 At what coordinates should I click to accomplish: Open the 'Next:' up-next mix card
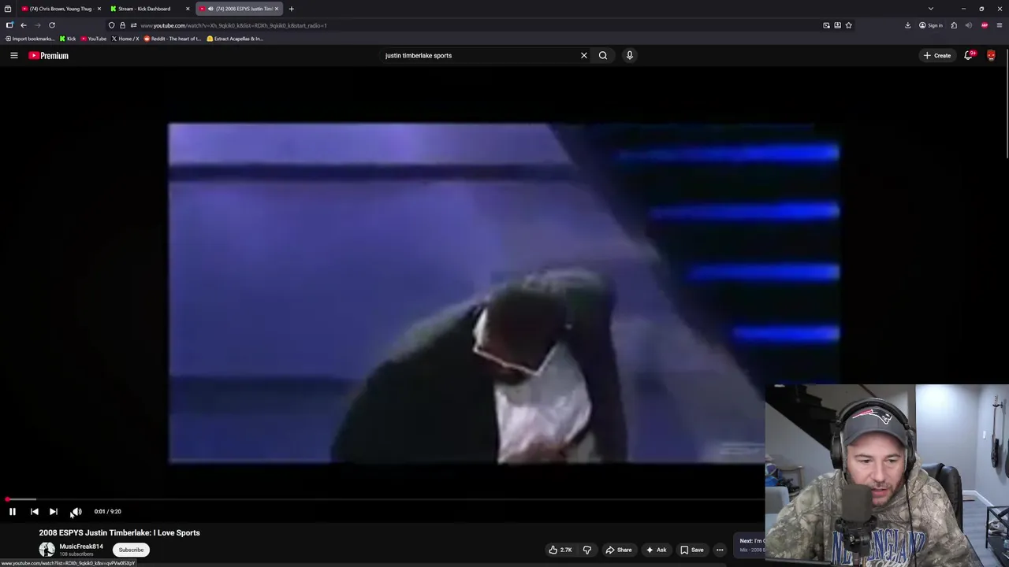coord(750,545)
